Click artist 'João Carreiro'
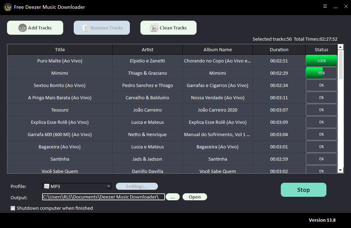The height and width of the screenshot is (228, 351). pyautogui.click(x=147, y=110)
